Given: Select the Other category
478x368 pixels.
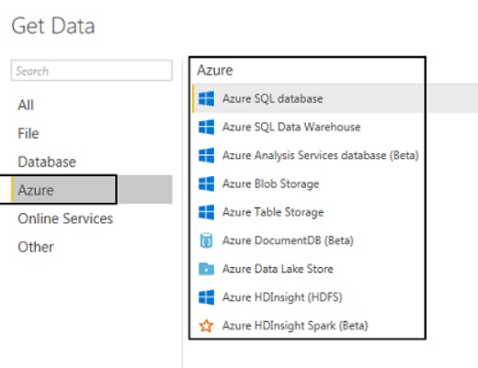Looking at the screenshot, I should tap(36, 247).
